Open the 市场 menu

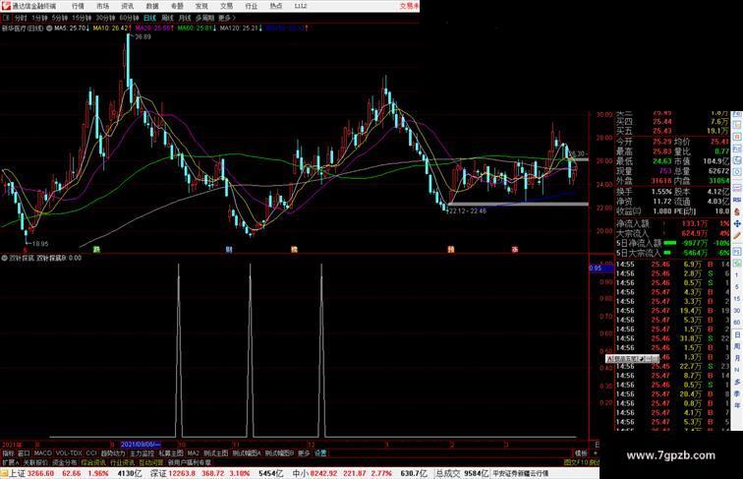[x=102, y=6]
